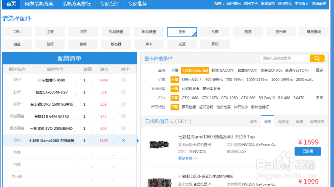The image size is (334, 187).
Task: Select the 机箱 component category
Action: [215, 32]
